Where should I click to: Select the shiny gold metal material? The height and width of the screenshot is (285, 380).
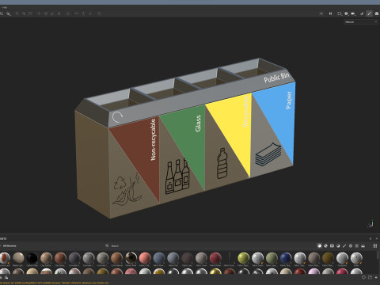click(x=215, y=272)
